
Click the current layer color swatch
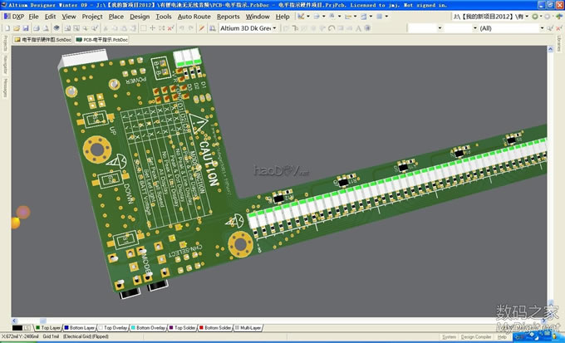tap(17, 328)
